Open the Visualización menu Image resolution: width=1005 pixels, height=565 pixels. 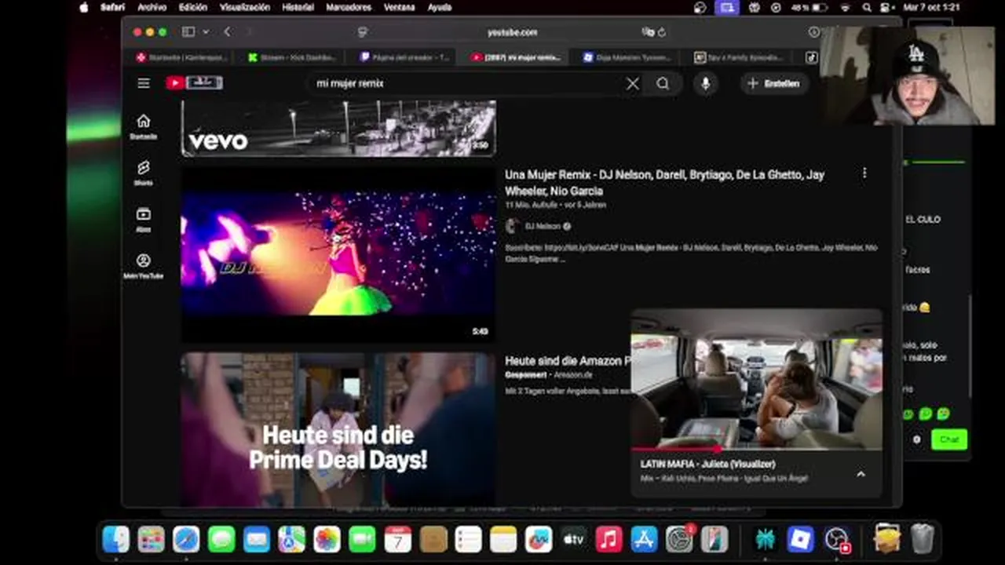245,7
